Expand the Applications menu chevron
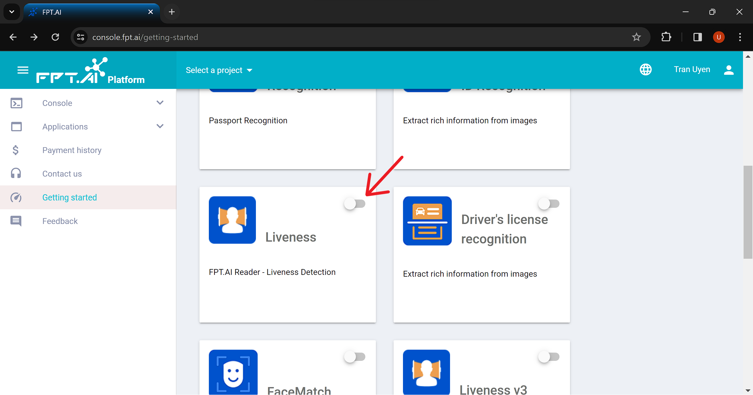Viewport: 753px width, 395px height. pos(160,126)
